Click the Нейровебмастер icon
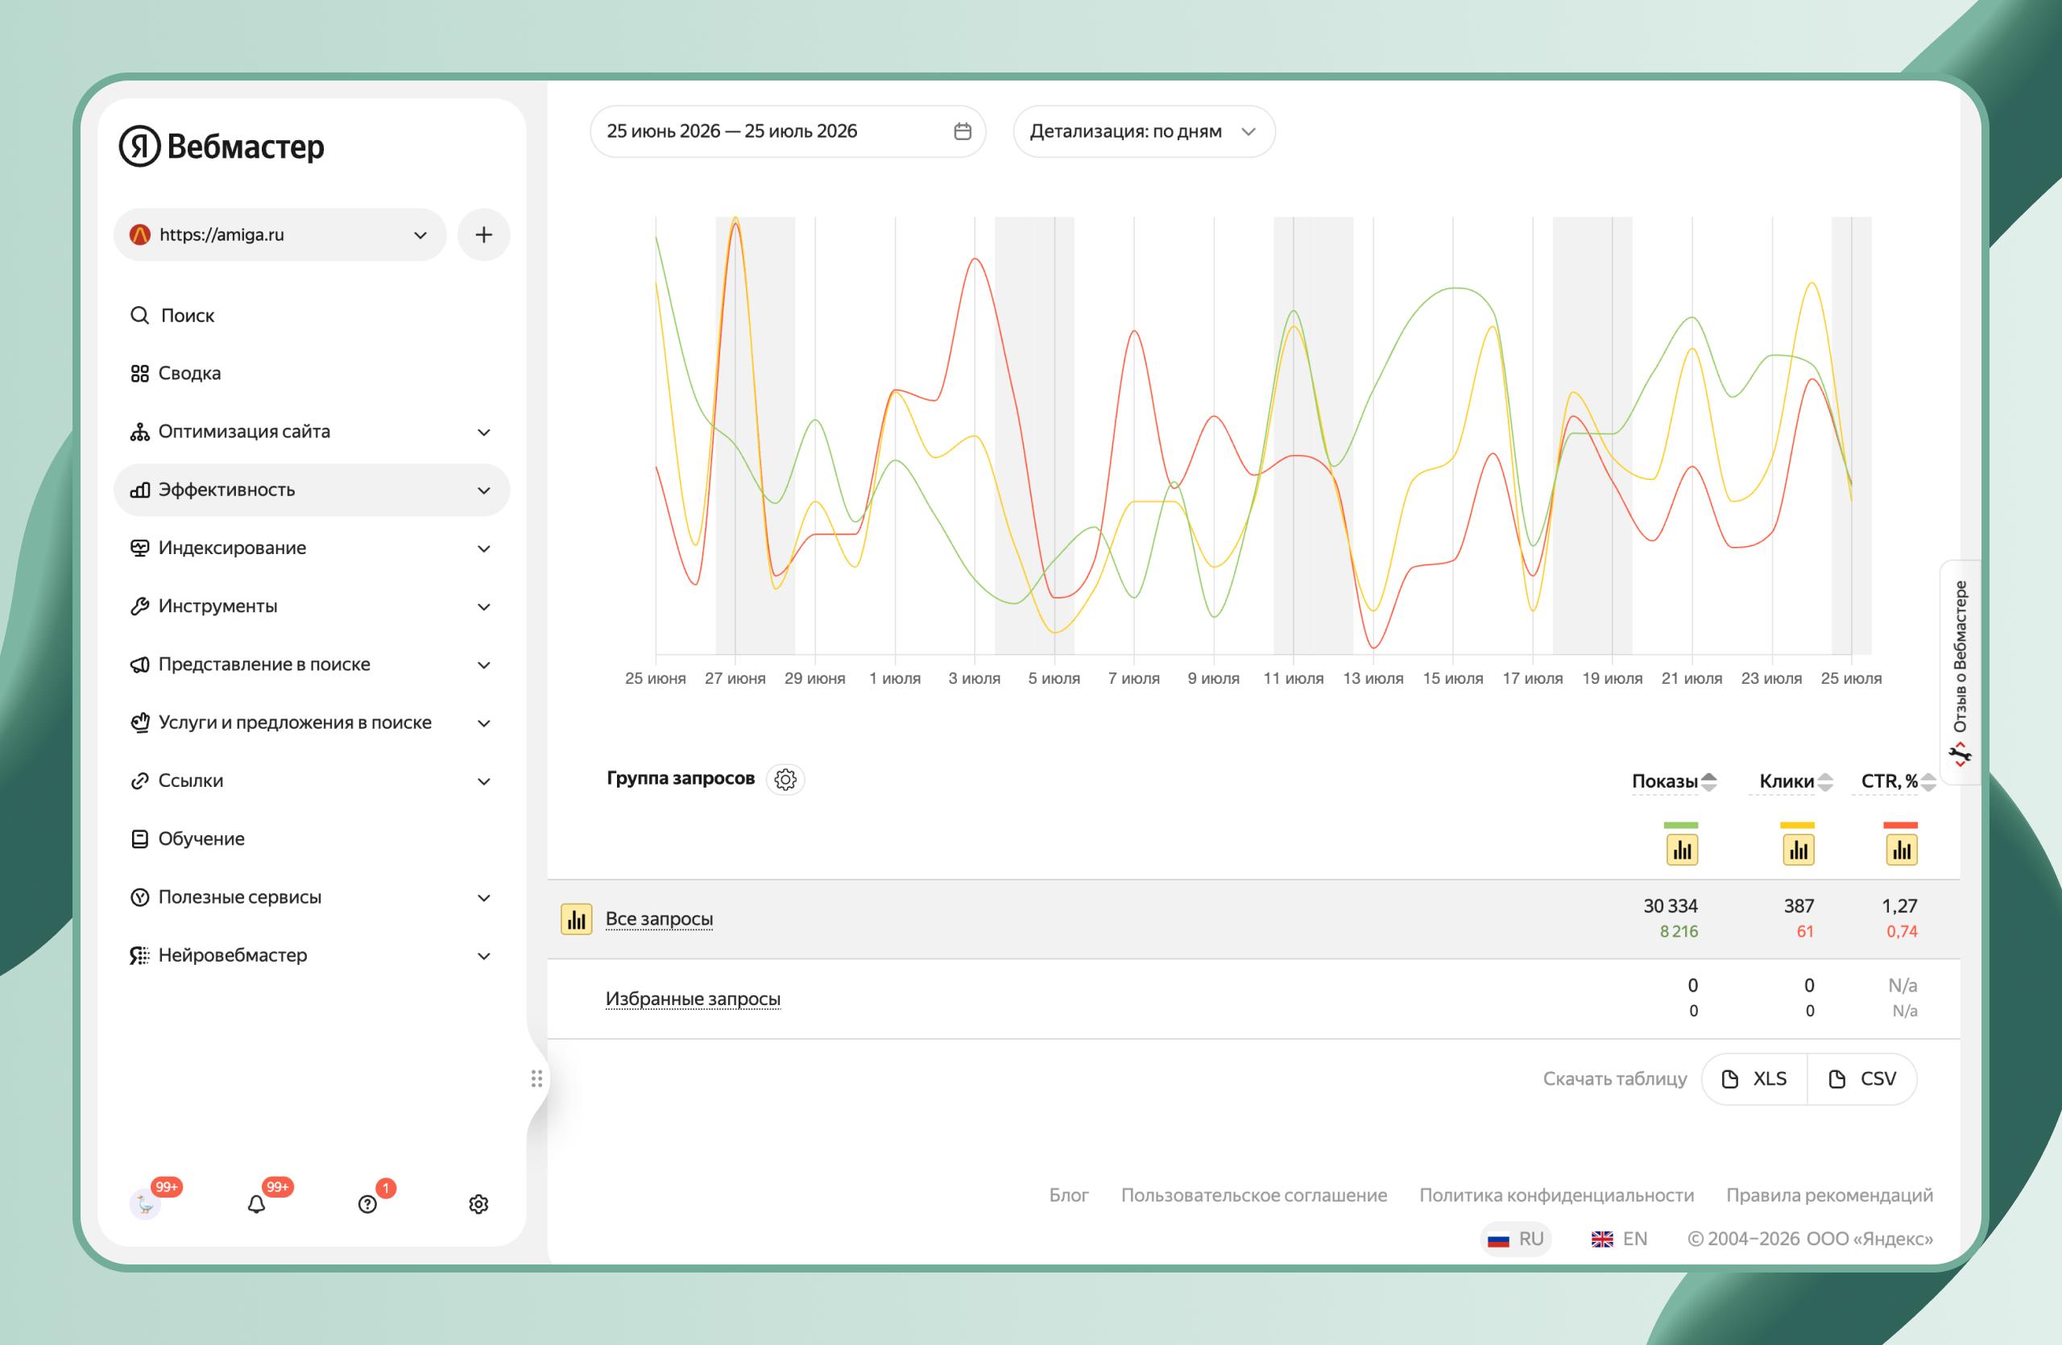This screenshot has height=1345, width=2062. [139, 955]
